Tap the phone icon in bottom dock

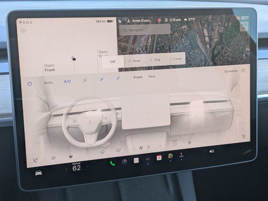coord(112,163)
